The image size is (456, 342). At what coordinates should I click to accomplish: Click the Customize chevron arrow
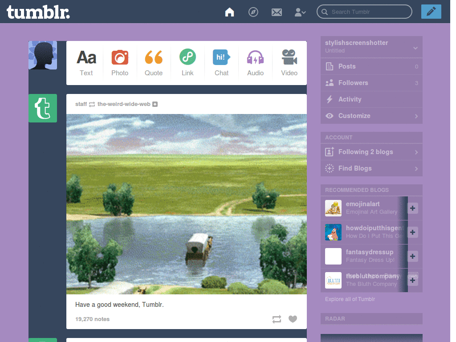tap(416, 116)
